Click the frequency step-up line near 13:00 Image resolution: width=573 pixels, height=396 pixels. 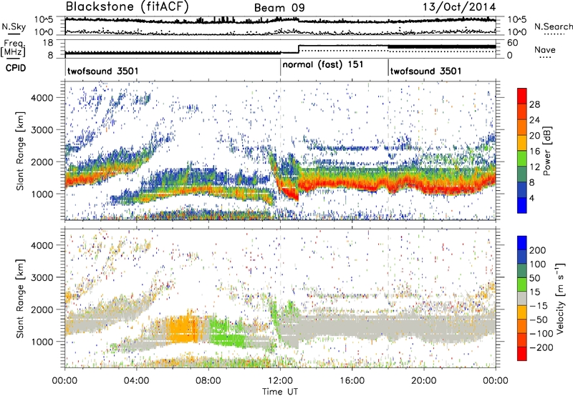coord(299,49)
